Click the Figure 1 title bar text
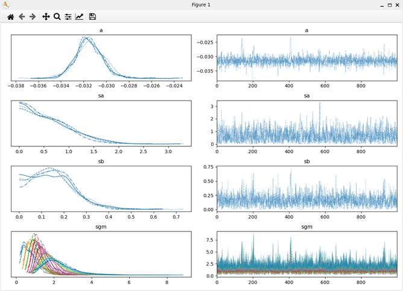The width and height of the screenshot is (403, 291). [201, 5]
